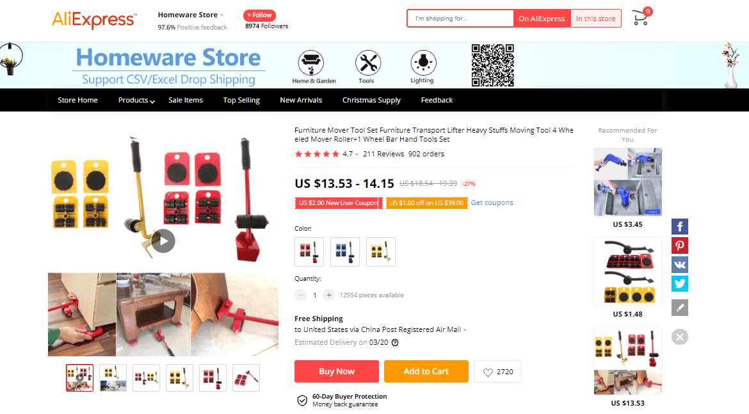Select the blue color option

click(345, 251)
